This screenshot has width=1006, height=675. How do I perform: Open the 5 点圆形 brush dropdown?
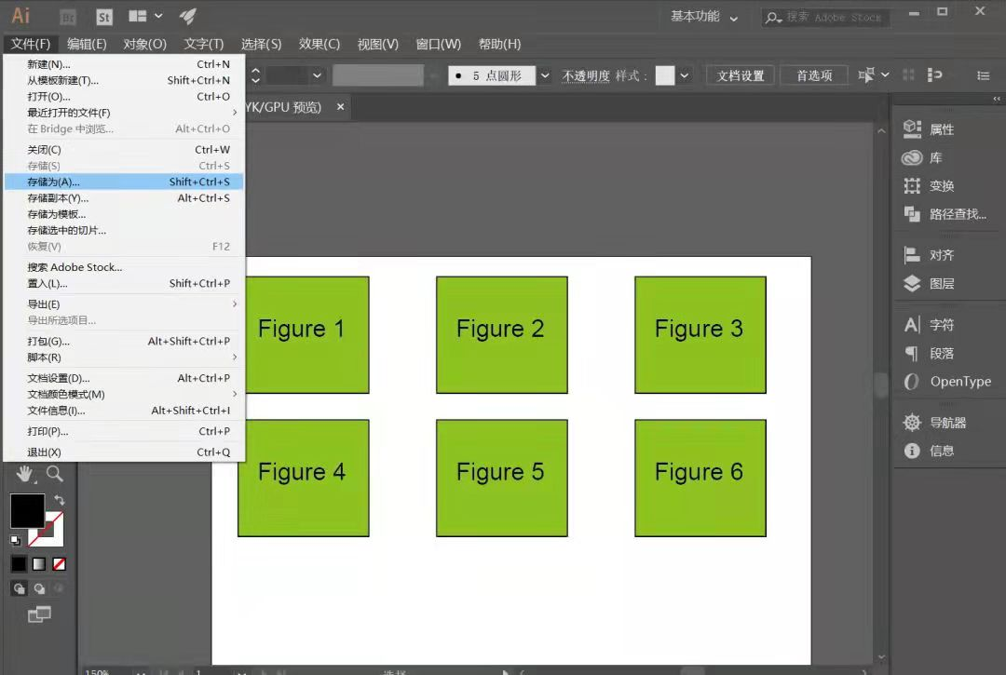click(x=545, y=75)
